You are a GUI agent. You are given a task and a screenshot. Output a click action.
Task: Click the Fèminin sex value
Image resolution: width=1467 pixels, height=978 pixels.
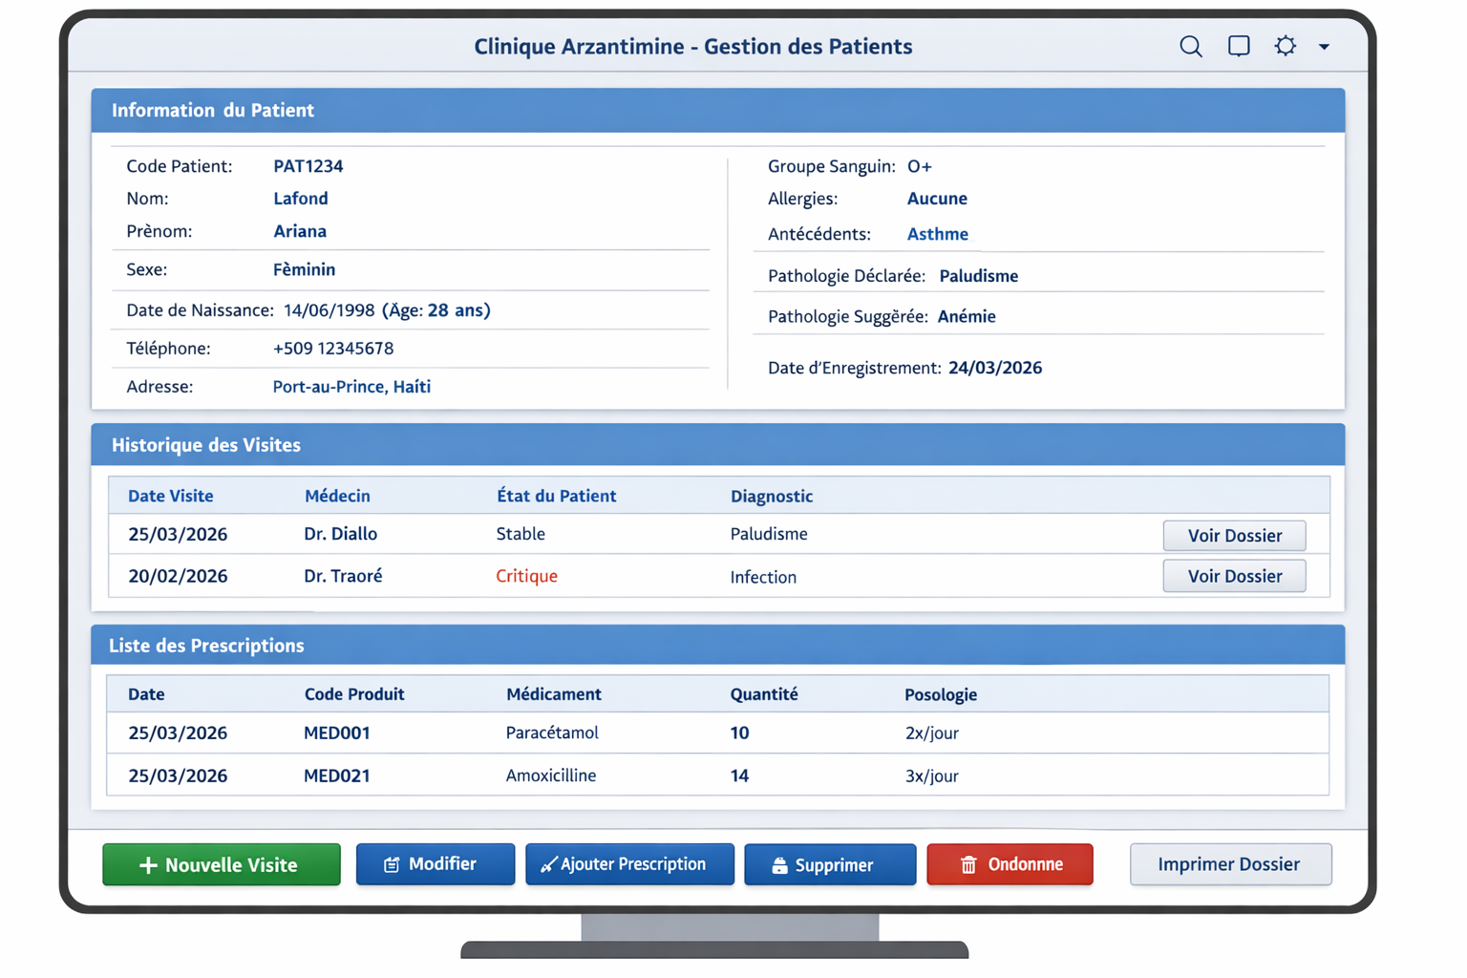click(305, 269)
